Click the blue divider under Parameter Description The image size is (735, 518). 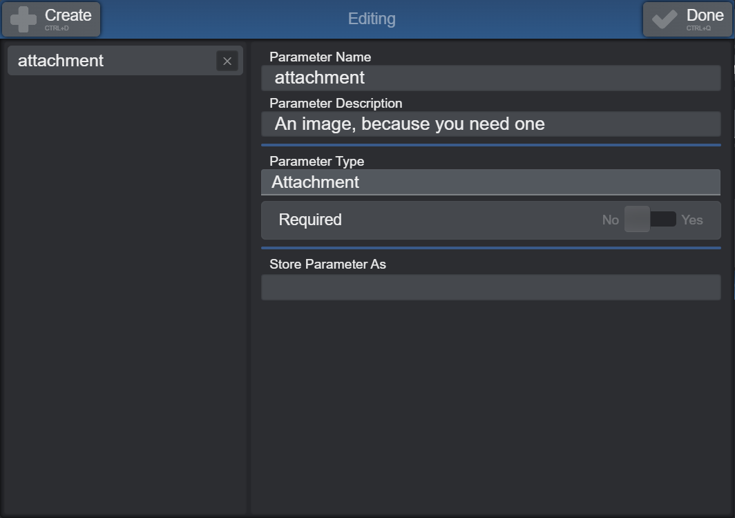point(490,145)
